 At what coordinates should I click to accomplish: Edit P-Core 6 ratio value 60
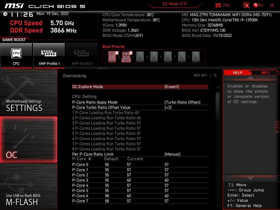pyautogui.click(x=167, y=196)
